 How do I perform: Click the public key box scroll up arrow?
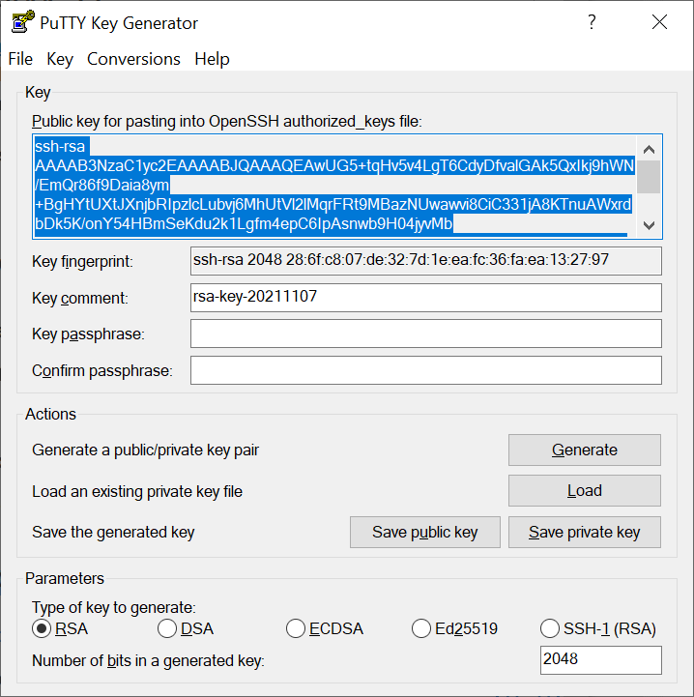pos(649,149)
